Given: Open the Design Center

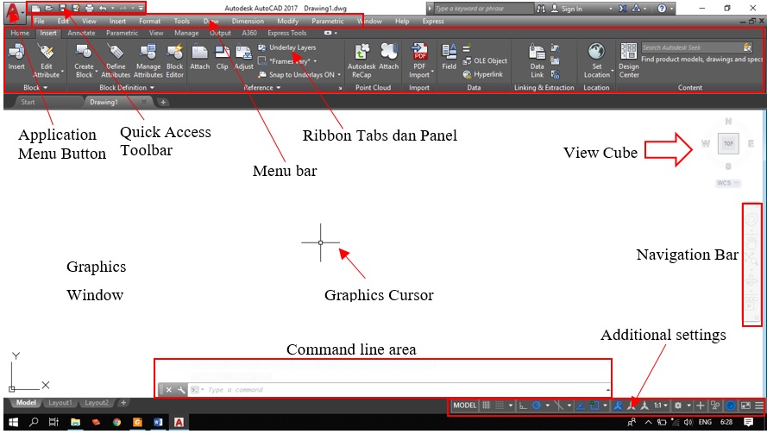Looking at the screenshot, I should point(629,60).
